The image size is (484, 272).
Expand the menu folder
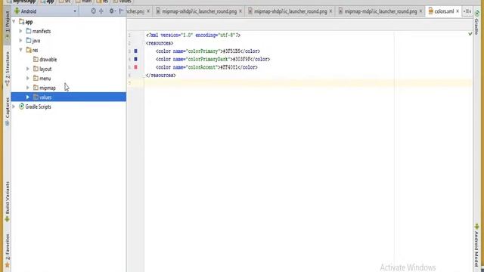28,79
